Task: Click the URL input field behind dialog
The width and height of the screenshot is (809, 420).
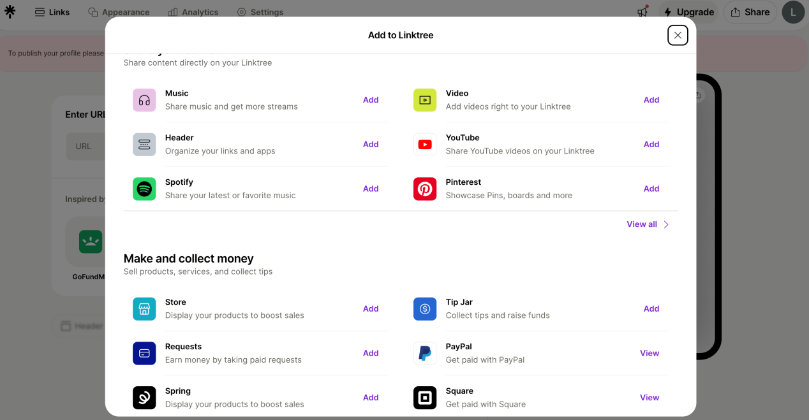Action: click(x=85, y=147)
